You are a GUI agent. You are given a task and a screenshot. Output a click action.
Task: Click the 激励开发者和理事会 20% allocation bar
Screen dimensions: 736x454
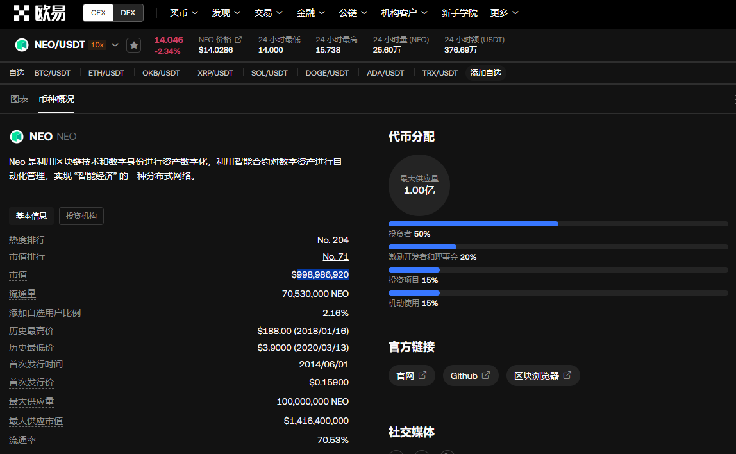pos(558,247)
